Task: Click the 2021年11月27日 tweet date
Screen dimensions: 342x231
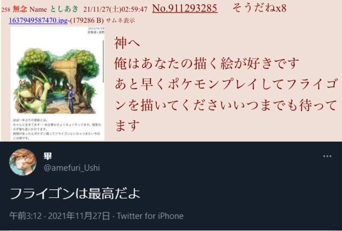Action: tap(79, 216)
